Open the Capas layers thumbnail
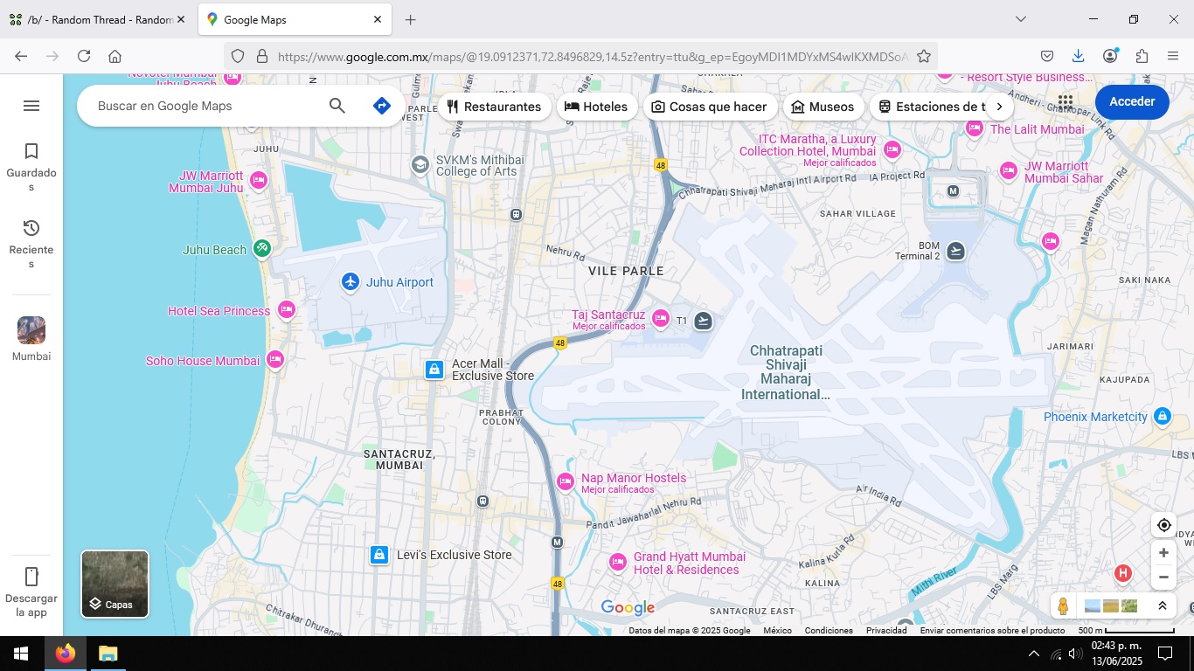This screenshot has width=1194, height=671. [x=115, y=584]
